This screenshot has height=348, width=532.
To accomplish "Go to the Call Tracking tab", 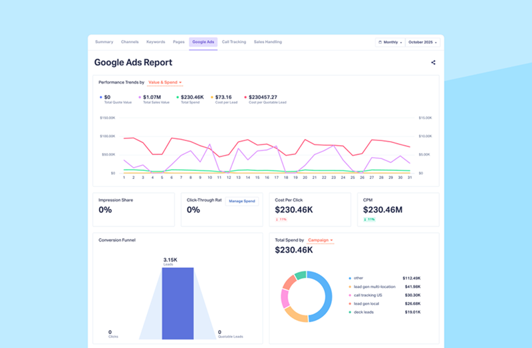I will click(234, 42).
